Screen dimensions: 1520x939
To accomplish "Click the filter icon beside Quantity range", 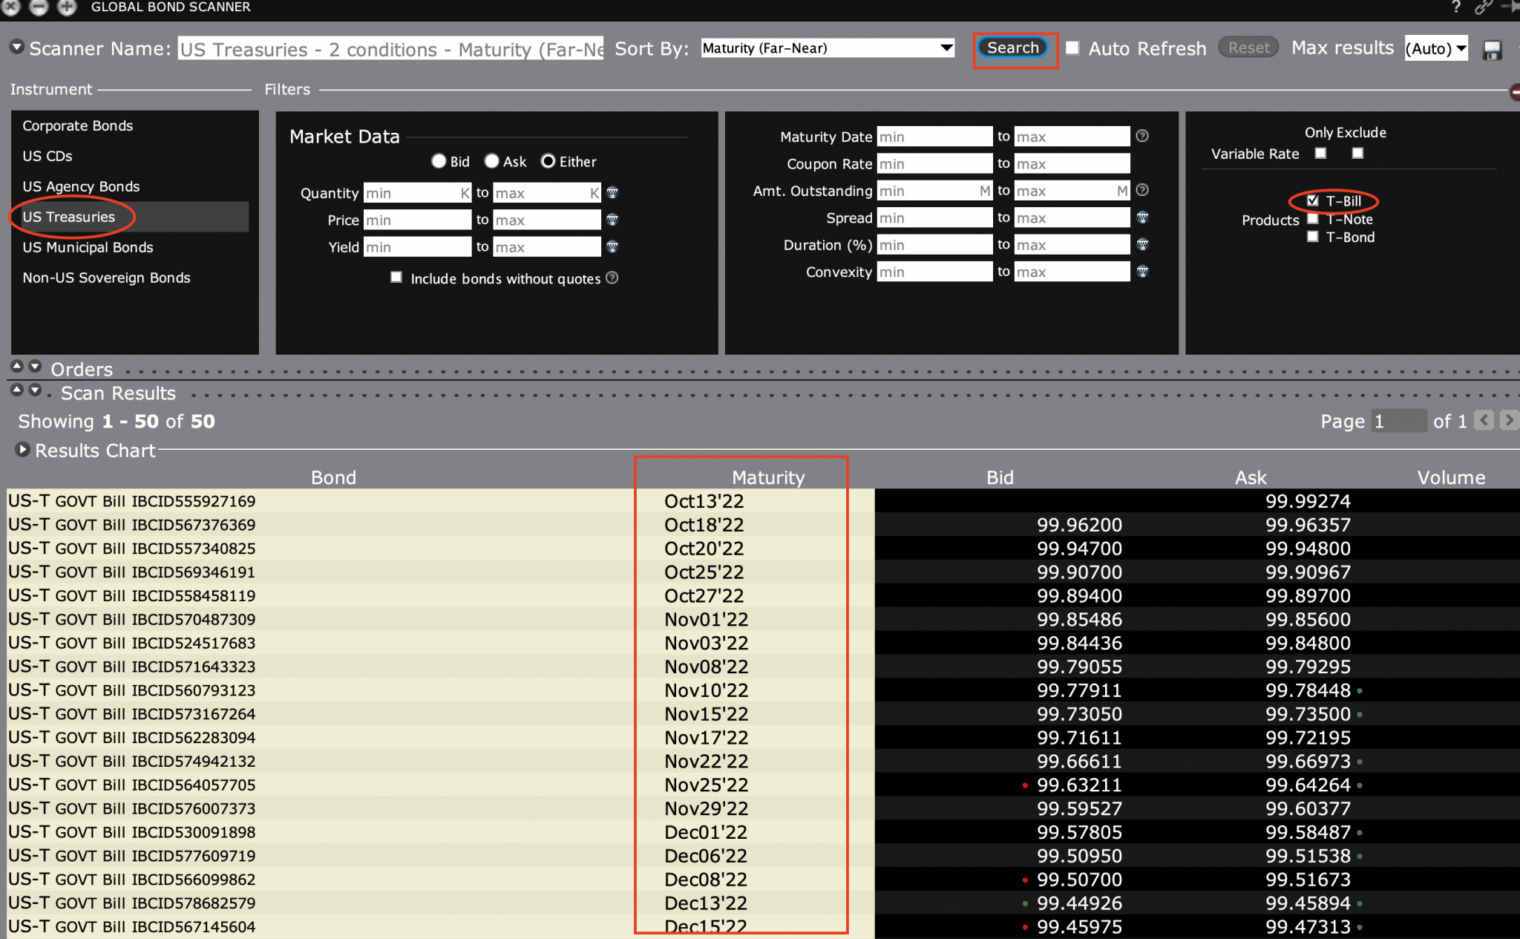I will point(612,192).
